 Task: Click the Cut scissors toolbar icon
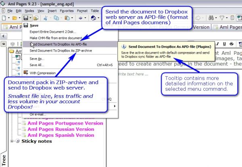(x=45, y=18)
